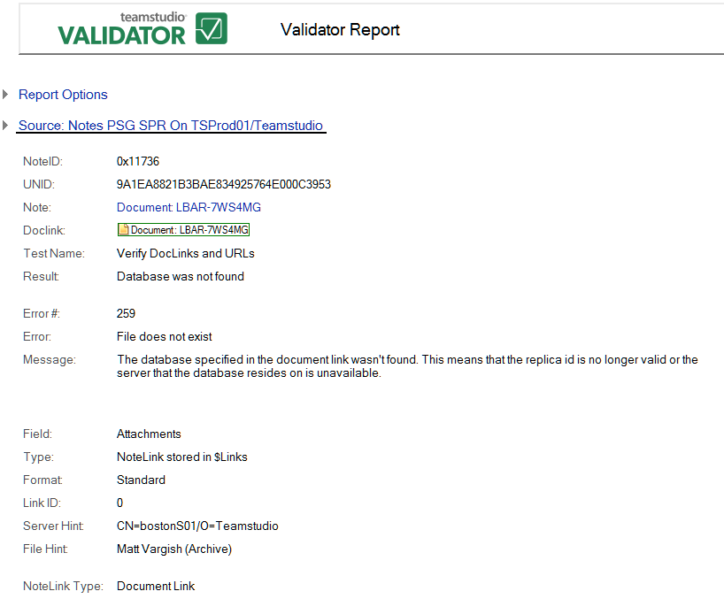This screenshot has width=724, height=599.
Task: Select Type value NoteLink stored in $Links
Action: pos(182,457)
